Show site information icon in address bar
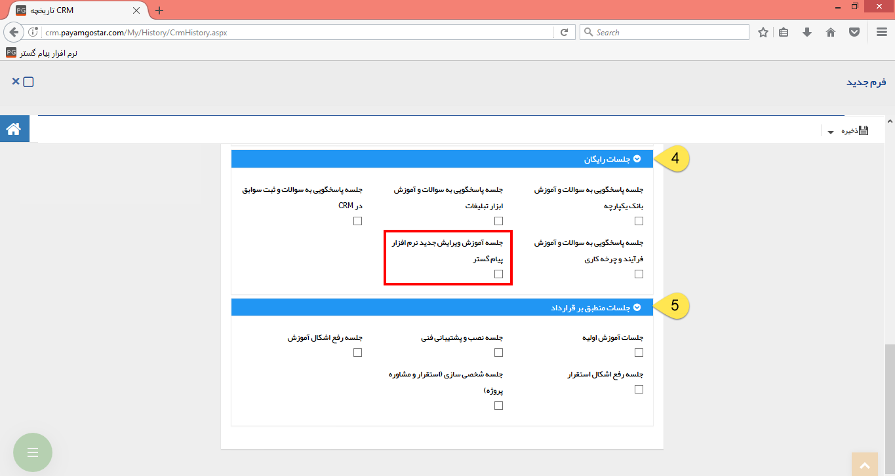895x476 pixels. (x=34, y=32)
